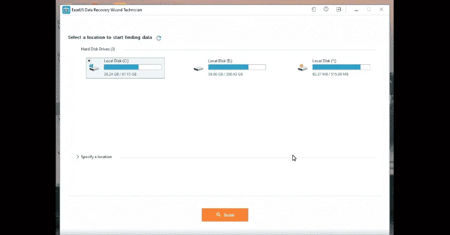Open the title bar dropdown menu icon
Viewport: 450px width, 235px height.
pos(338,9)
